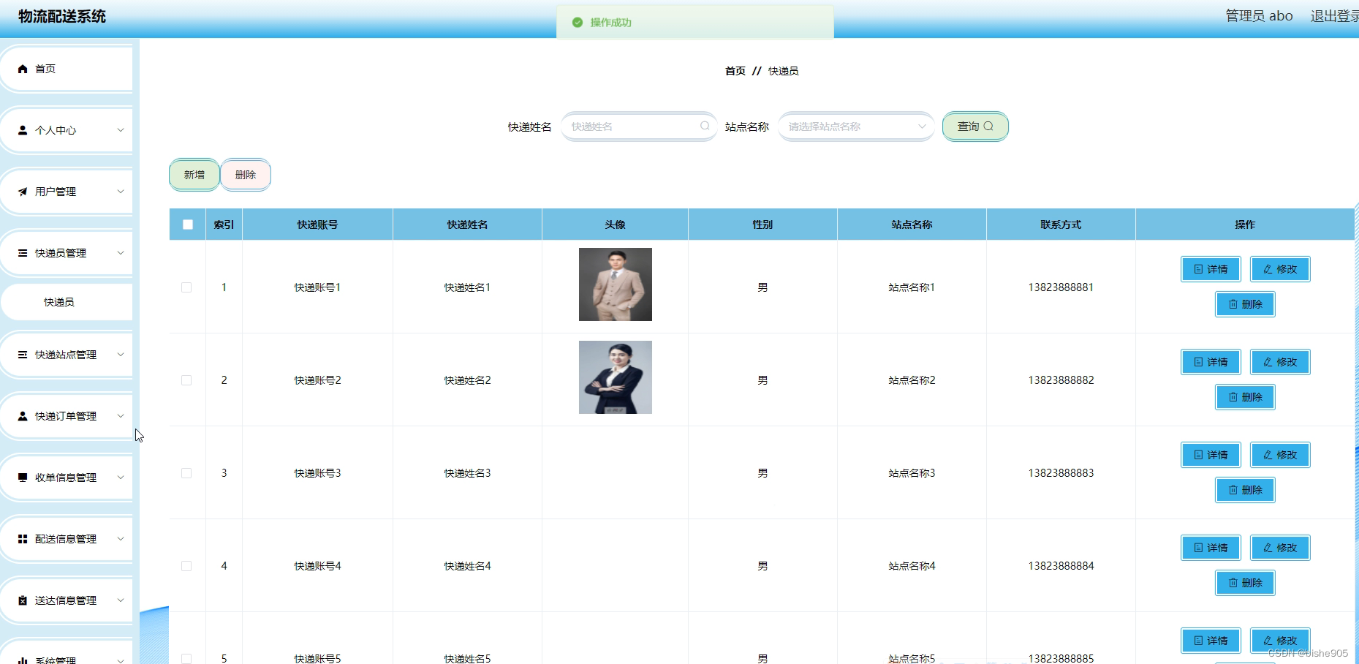The image size is (1359, 664).
Task: Click the edit icon on first row 修改 button
Action: coord(1267,269)
